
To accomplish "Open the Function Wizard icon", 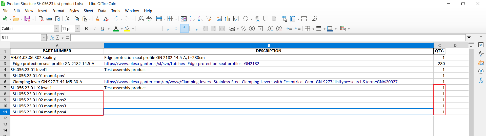I will tap(52, 38).
